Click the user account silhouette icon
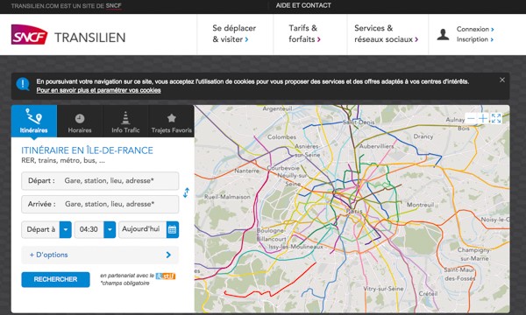526x315 pixels. click(443, 34)
